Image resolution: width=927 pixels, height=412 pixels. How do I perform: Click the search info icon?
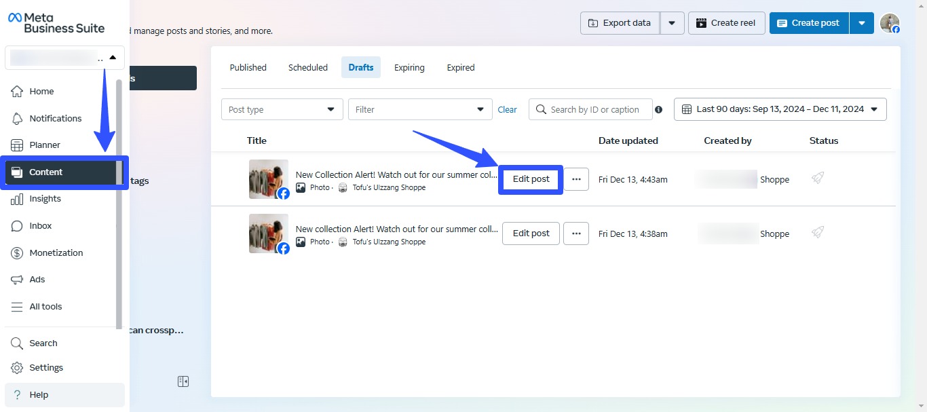(x=658, y=110)
